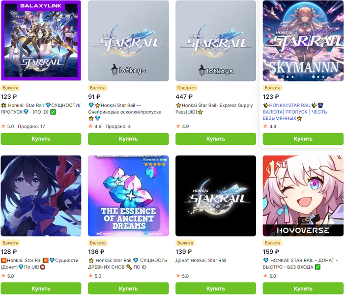Open the Донат Honkai: Star Rail title link
This screenshot has height=295, width=344.
pyautogui.click(x=201, y=260)
